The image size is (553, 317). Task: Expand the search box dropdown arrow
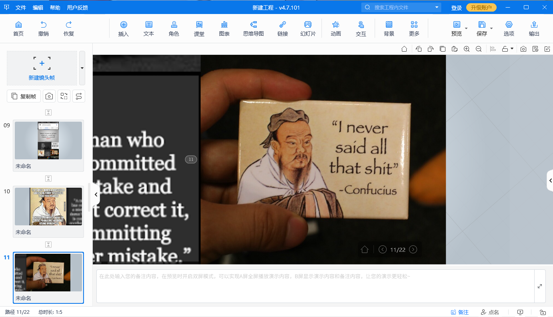tap(437, 7)
